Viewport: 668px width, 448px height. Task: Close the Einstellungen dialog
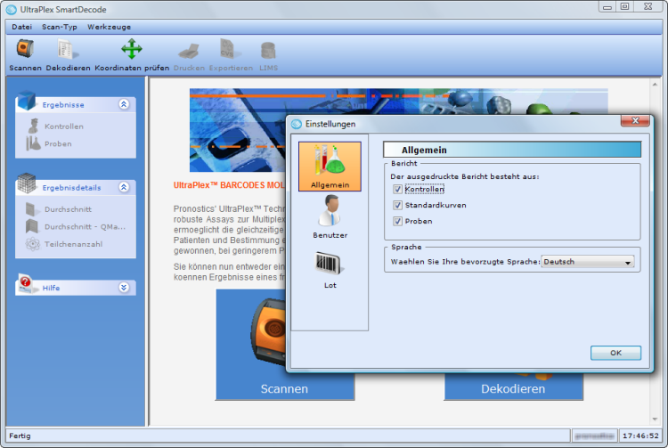(635, 121)
